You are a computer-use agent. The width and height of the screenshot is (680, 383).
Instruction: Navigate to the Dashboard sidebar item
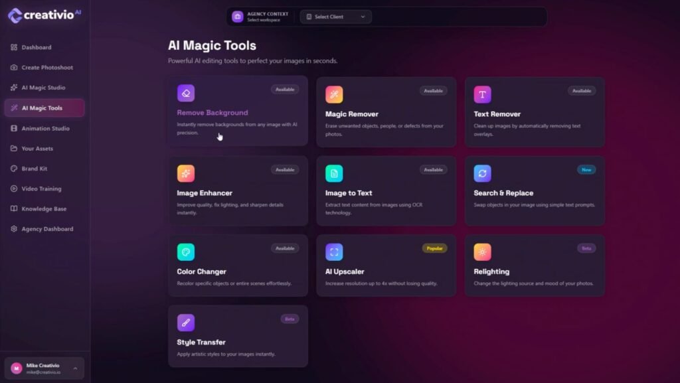35,47
